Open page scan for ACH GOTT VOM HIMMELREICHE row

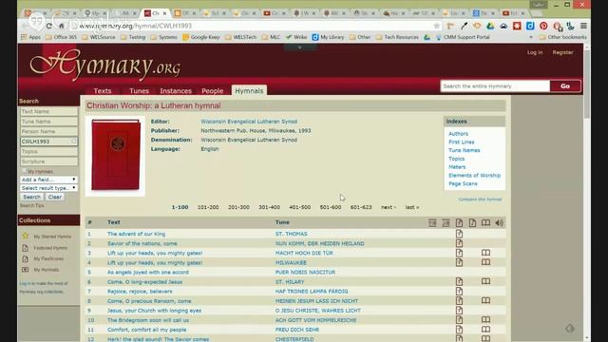[485, 320]
